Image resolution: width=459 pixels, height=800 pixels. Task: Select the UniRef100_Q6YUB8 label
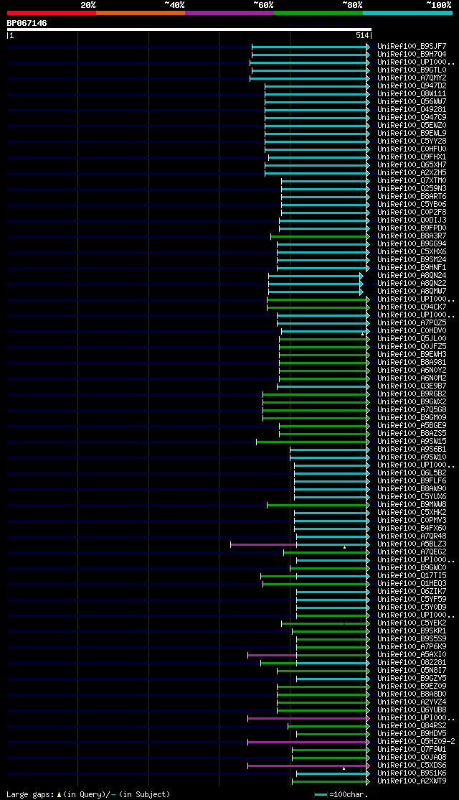pos(412,710)
